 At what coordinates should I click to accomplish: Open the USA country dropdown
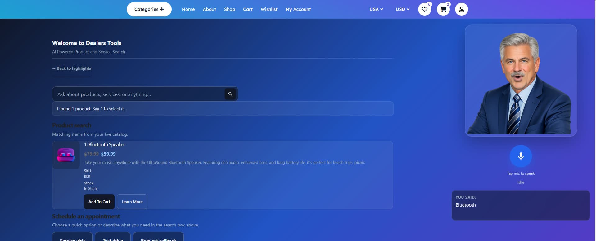pyautogui.click(x=376, y=9)
